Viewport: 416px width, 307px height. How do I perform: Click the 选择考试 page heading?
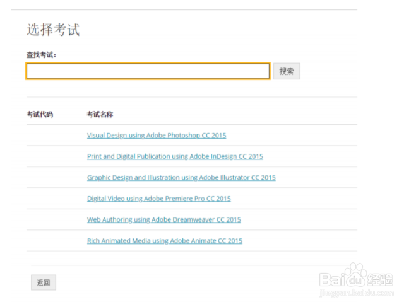click(53, 30)
